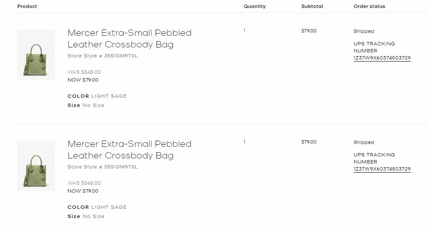This screenshot has width=428, height=230.
Task: Click the second item's Shipped status text
Action: 364,142
